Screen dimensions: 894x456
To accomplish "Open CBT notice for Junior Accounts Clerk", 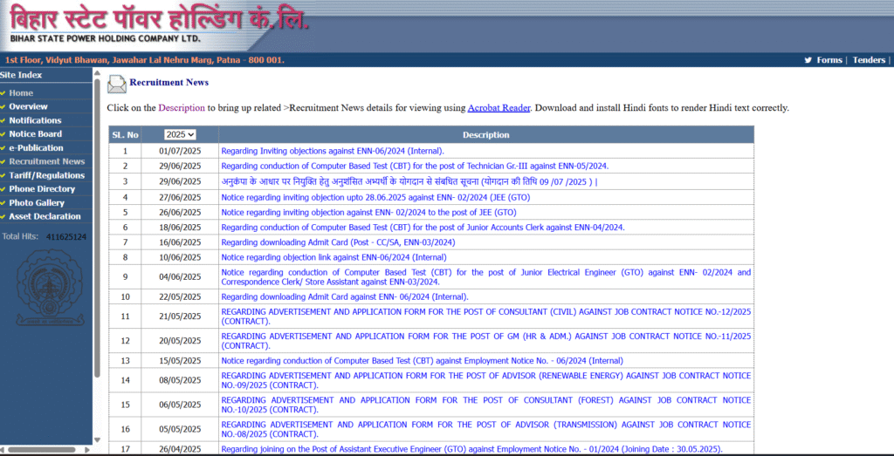I will [423, 228].
